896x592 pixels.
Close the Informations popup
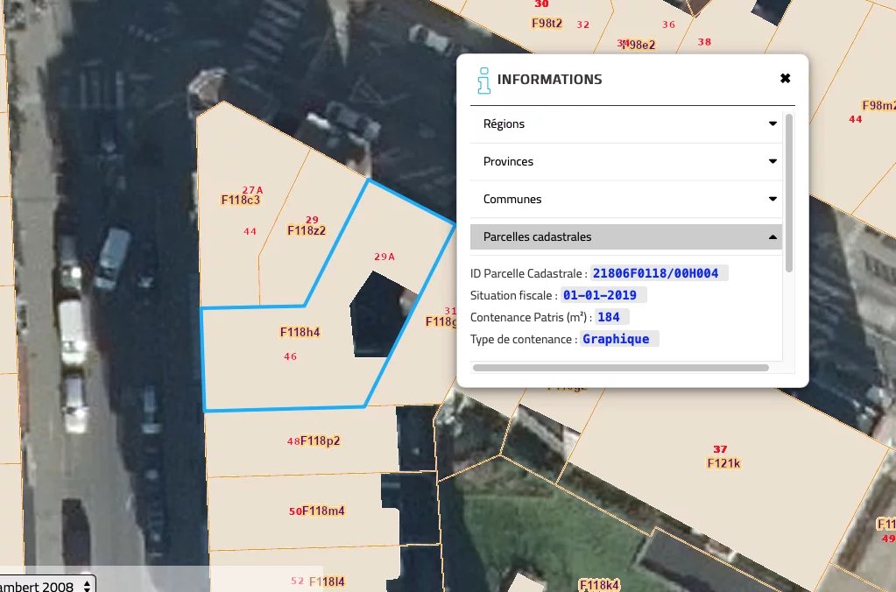pos(786,79)
